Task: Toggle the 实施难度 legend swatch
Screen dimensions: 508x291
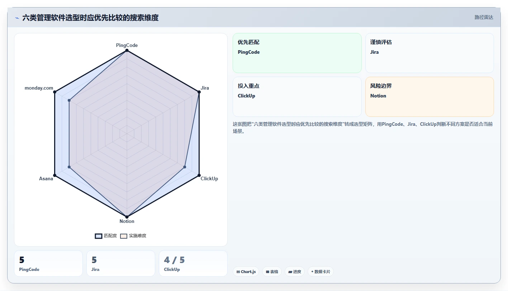Action: click(x=124, y=236)
